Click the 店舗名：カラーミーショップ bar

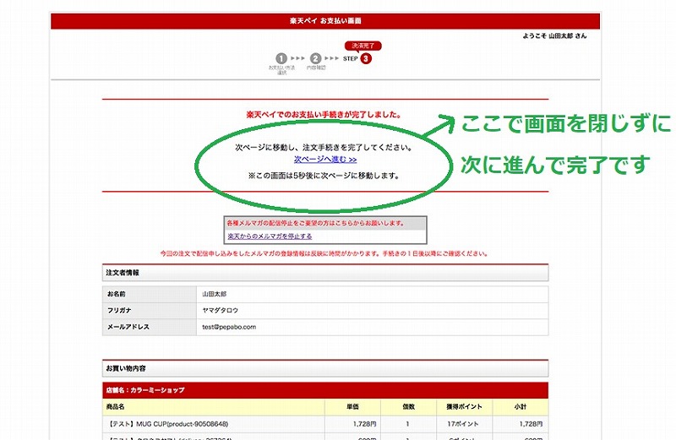tap(325, 390)
